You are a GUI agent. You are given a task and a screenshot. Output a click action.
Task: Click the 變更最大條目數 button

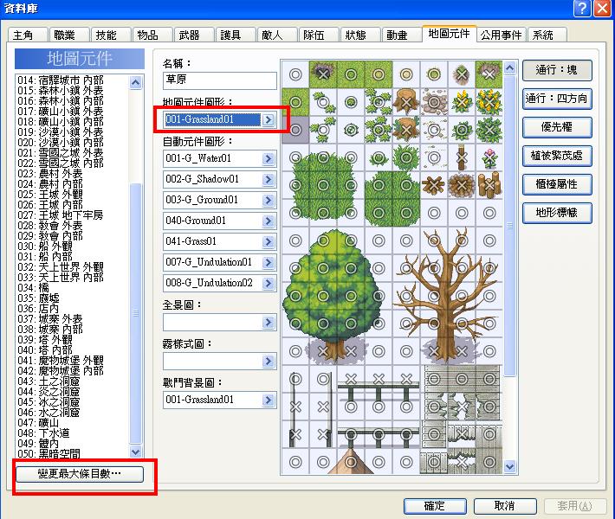pos(80,474)
